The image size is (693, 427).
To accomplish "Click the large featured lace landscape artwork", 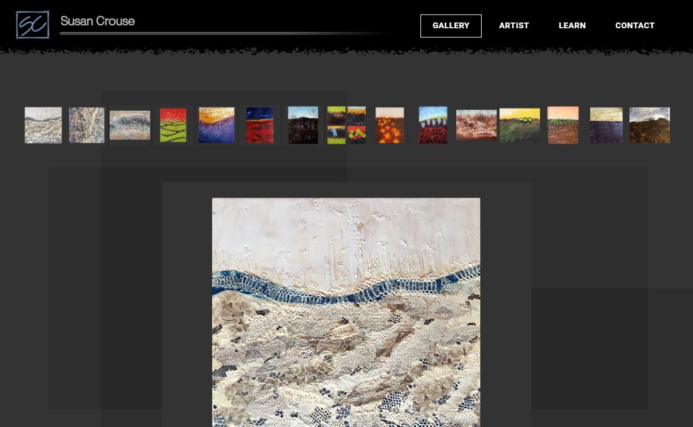I will (346, 312).
